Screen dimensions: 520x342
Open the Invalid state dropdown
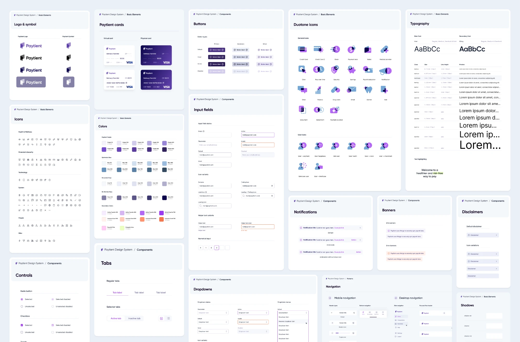pos(253,322)
